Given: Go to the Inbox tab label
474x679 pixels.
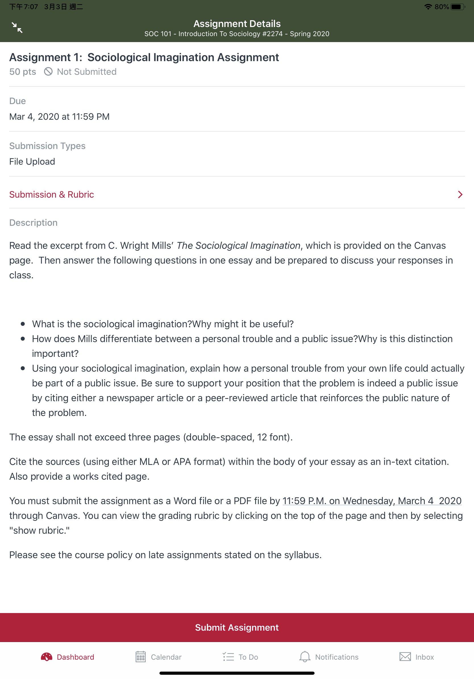Looking at the screenshot, I should tap(424, 657).
